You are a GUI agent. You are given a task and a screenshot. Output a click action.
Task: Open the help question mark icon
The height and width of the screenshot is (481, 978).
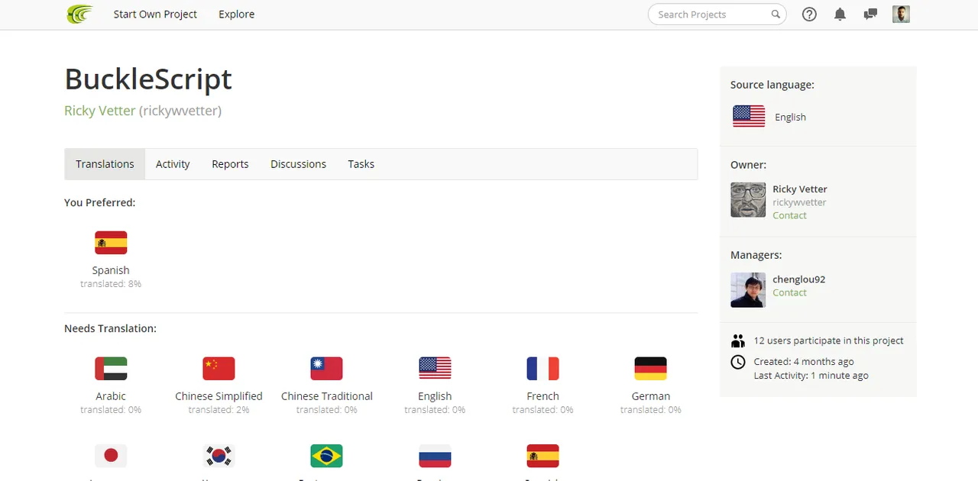(x=809, y=15)
